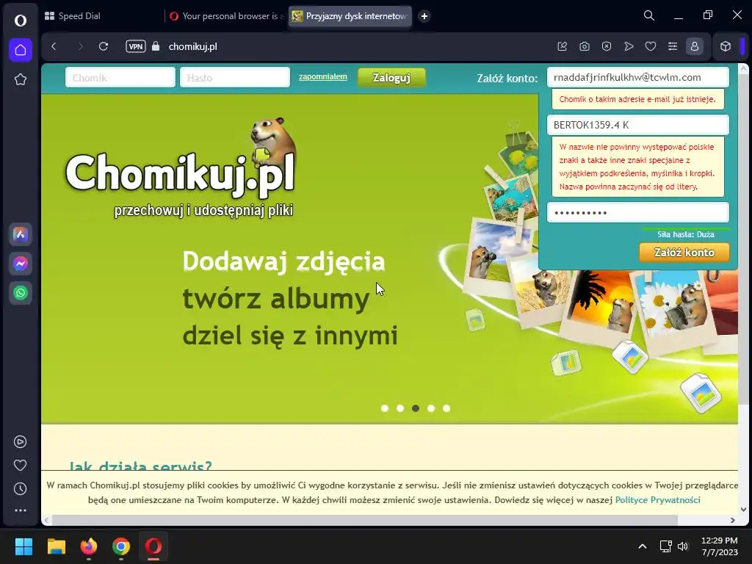752x564 pixels.
Task: Click the registration password field
Action: pyautogui.click(x=638, y=212)
